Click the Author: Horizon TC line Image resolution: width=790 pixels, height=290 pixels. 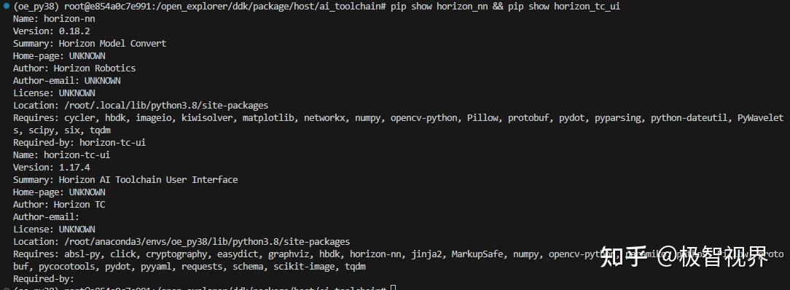[x=59, y=205]
